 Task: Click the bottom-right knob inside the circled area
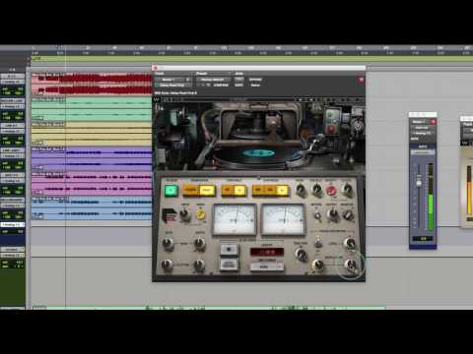[x=351, y=265]
